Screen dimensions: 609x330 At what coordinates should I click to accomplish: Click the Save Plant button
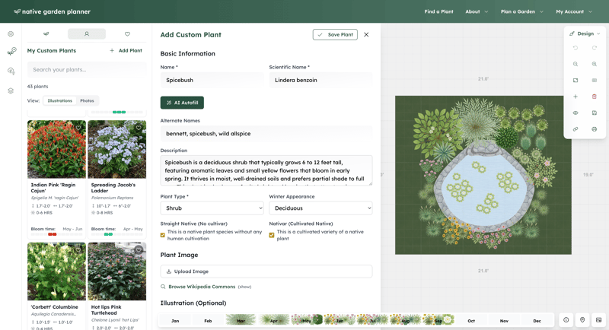(335, 34)
